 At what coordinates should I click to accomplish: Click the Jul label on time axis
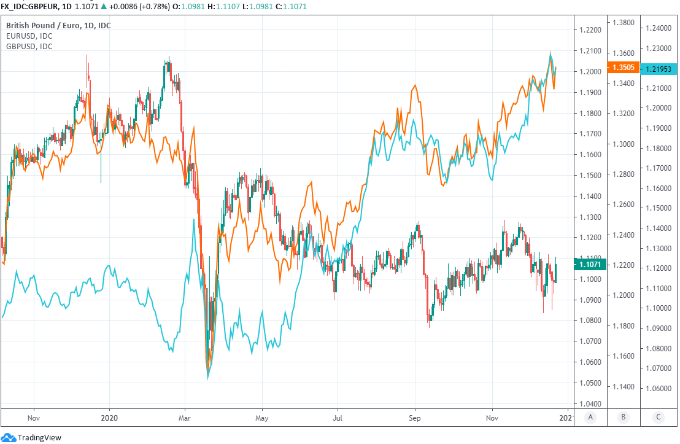tap(338, 416)
